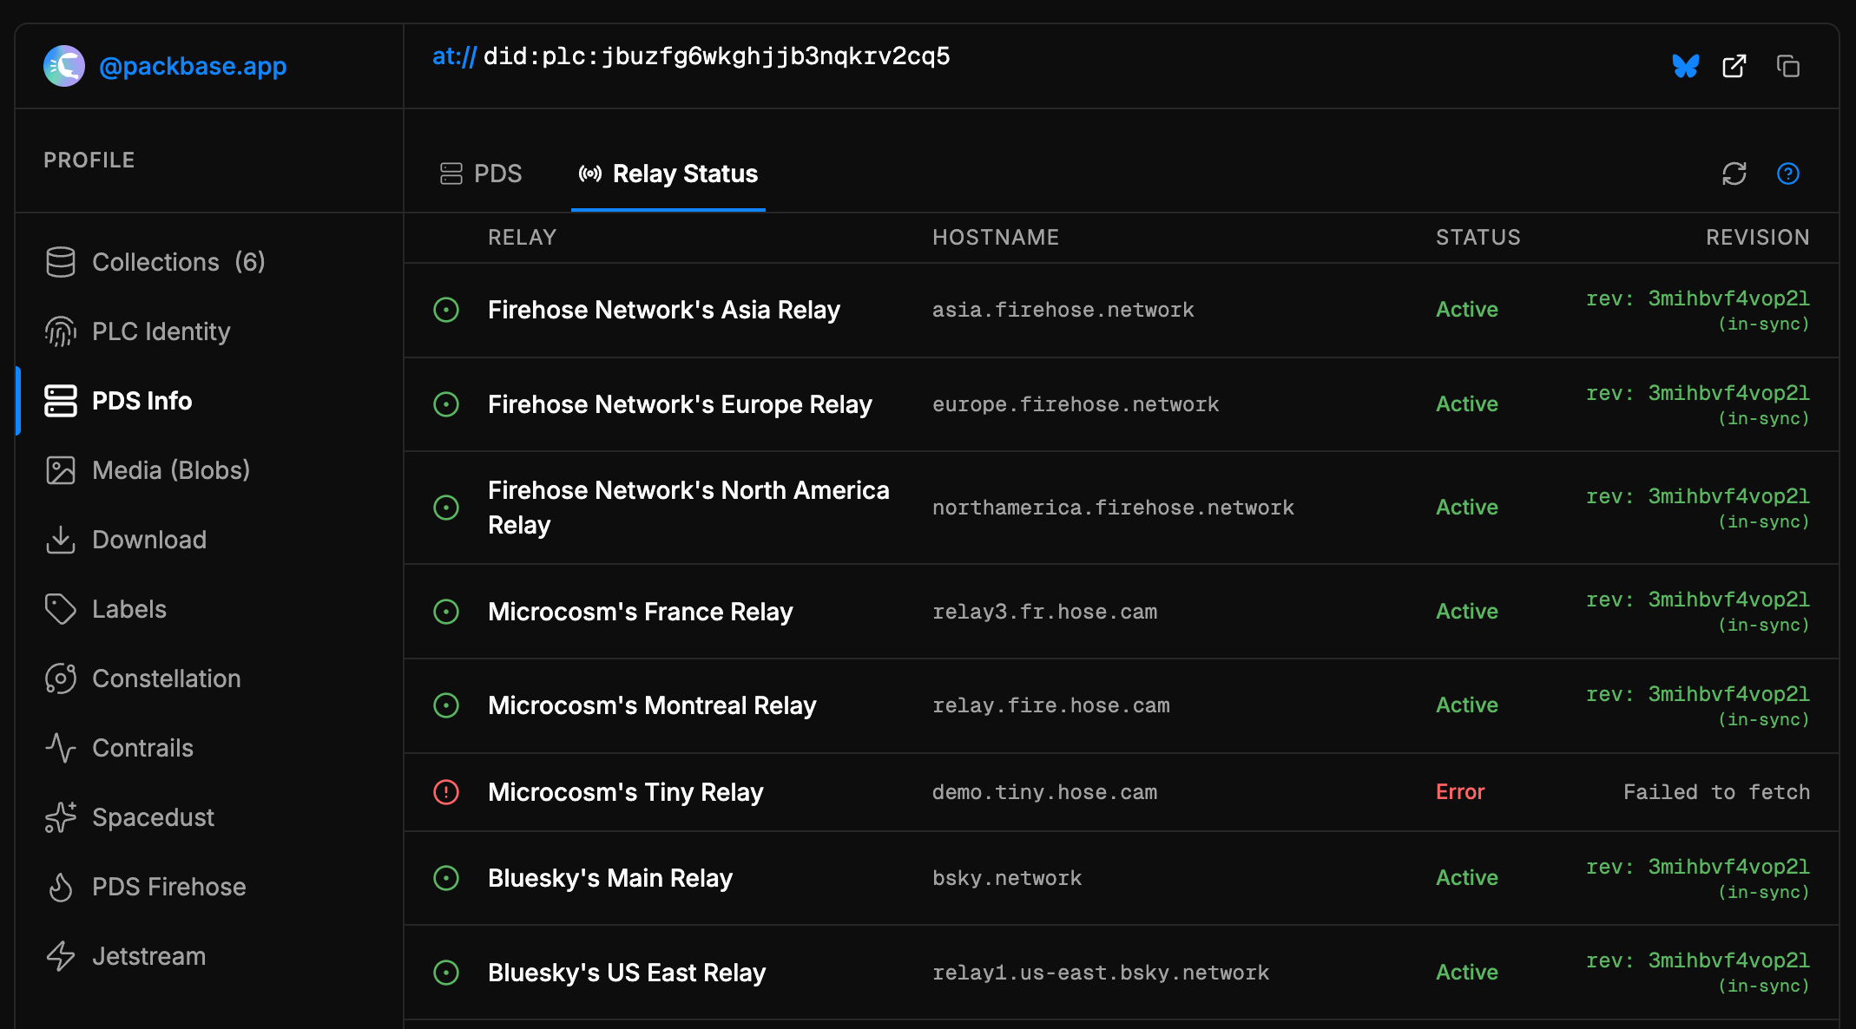Image resolution: width=1856 pixels, height=1029 pixels.
Task: Click hostname relay3.fr.hose.cam
Action: pos(1044,612)
